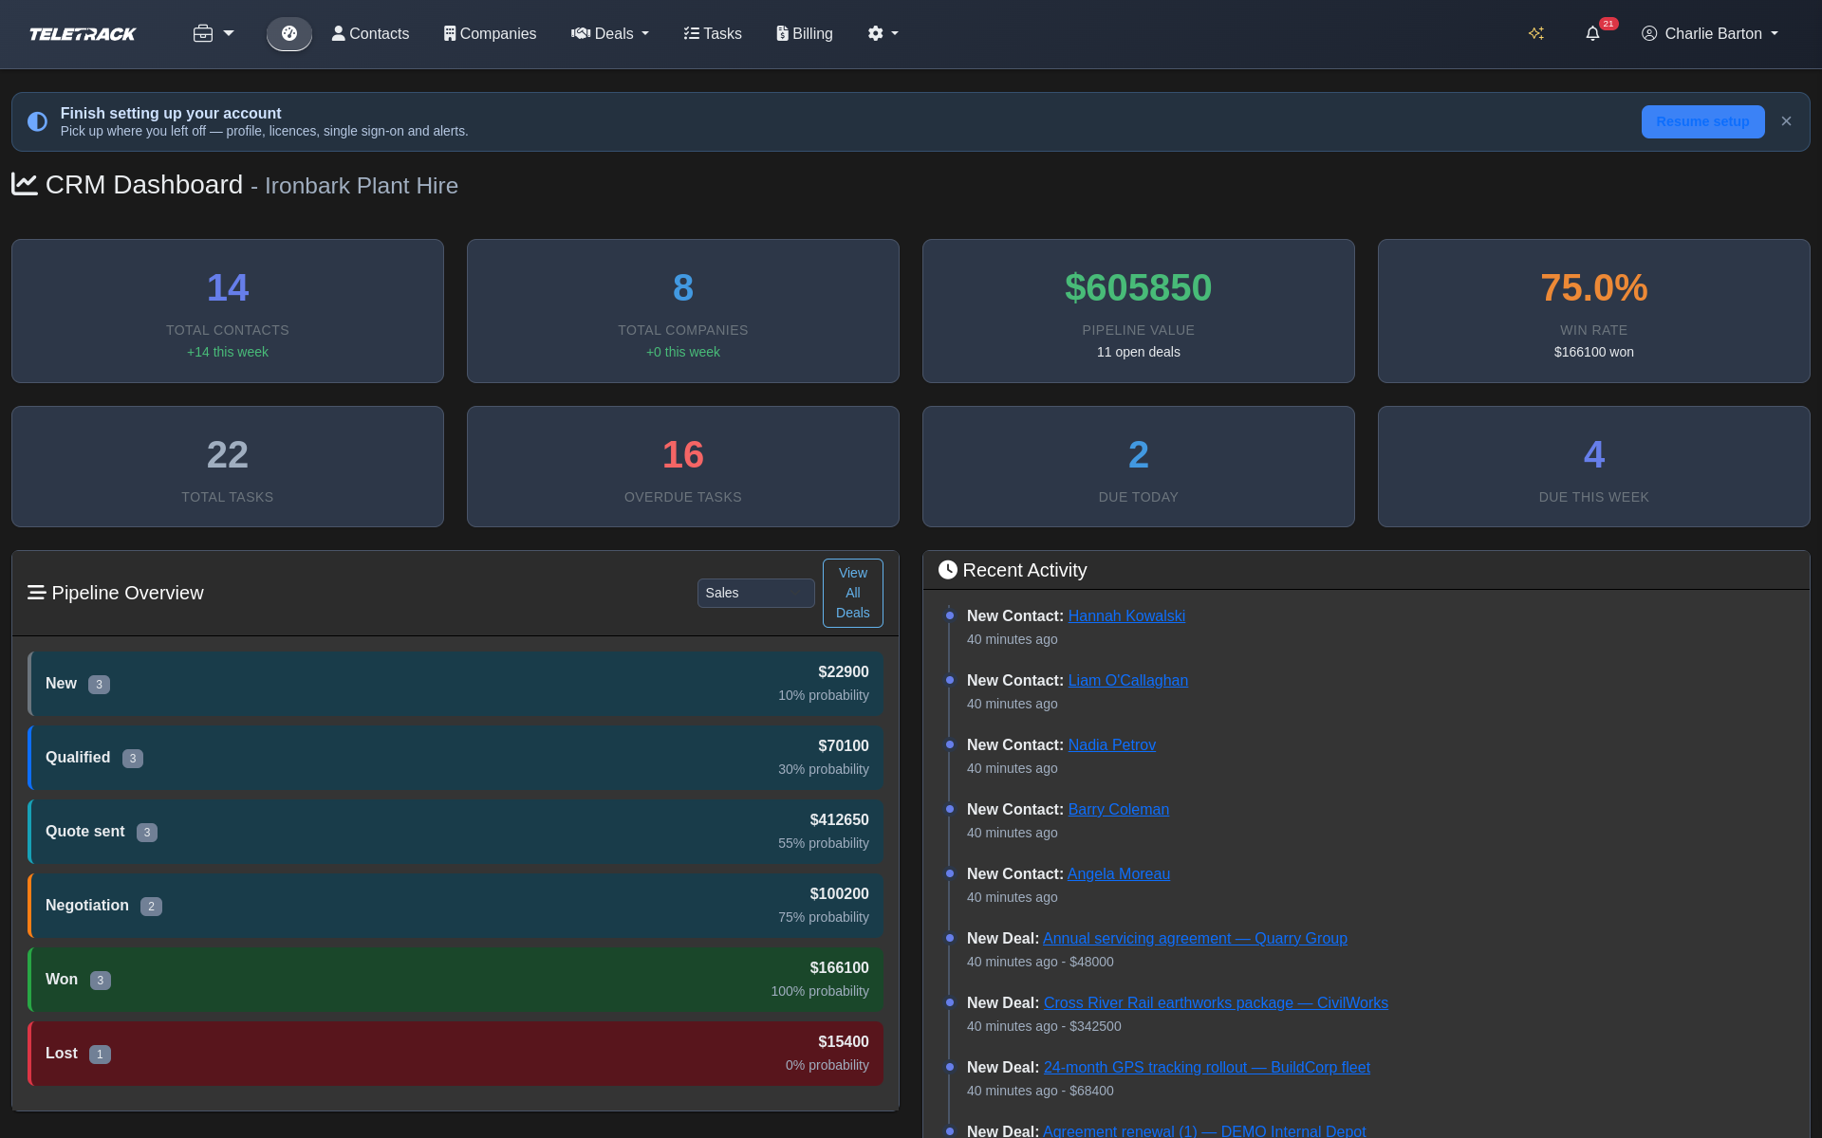Click the CRM Dashboard chart icon
The height and width of the screenshot is (1138, 1822).
pyautogui.click(x=25, y=184)
